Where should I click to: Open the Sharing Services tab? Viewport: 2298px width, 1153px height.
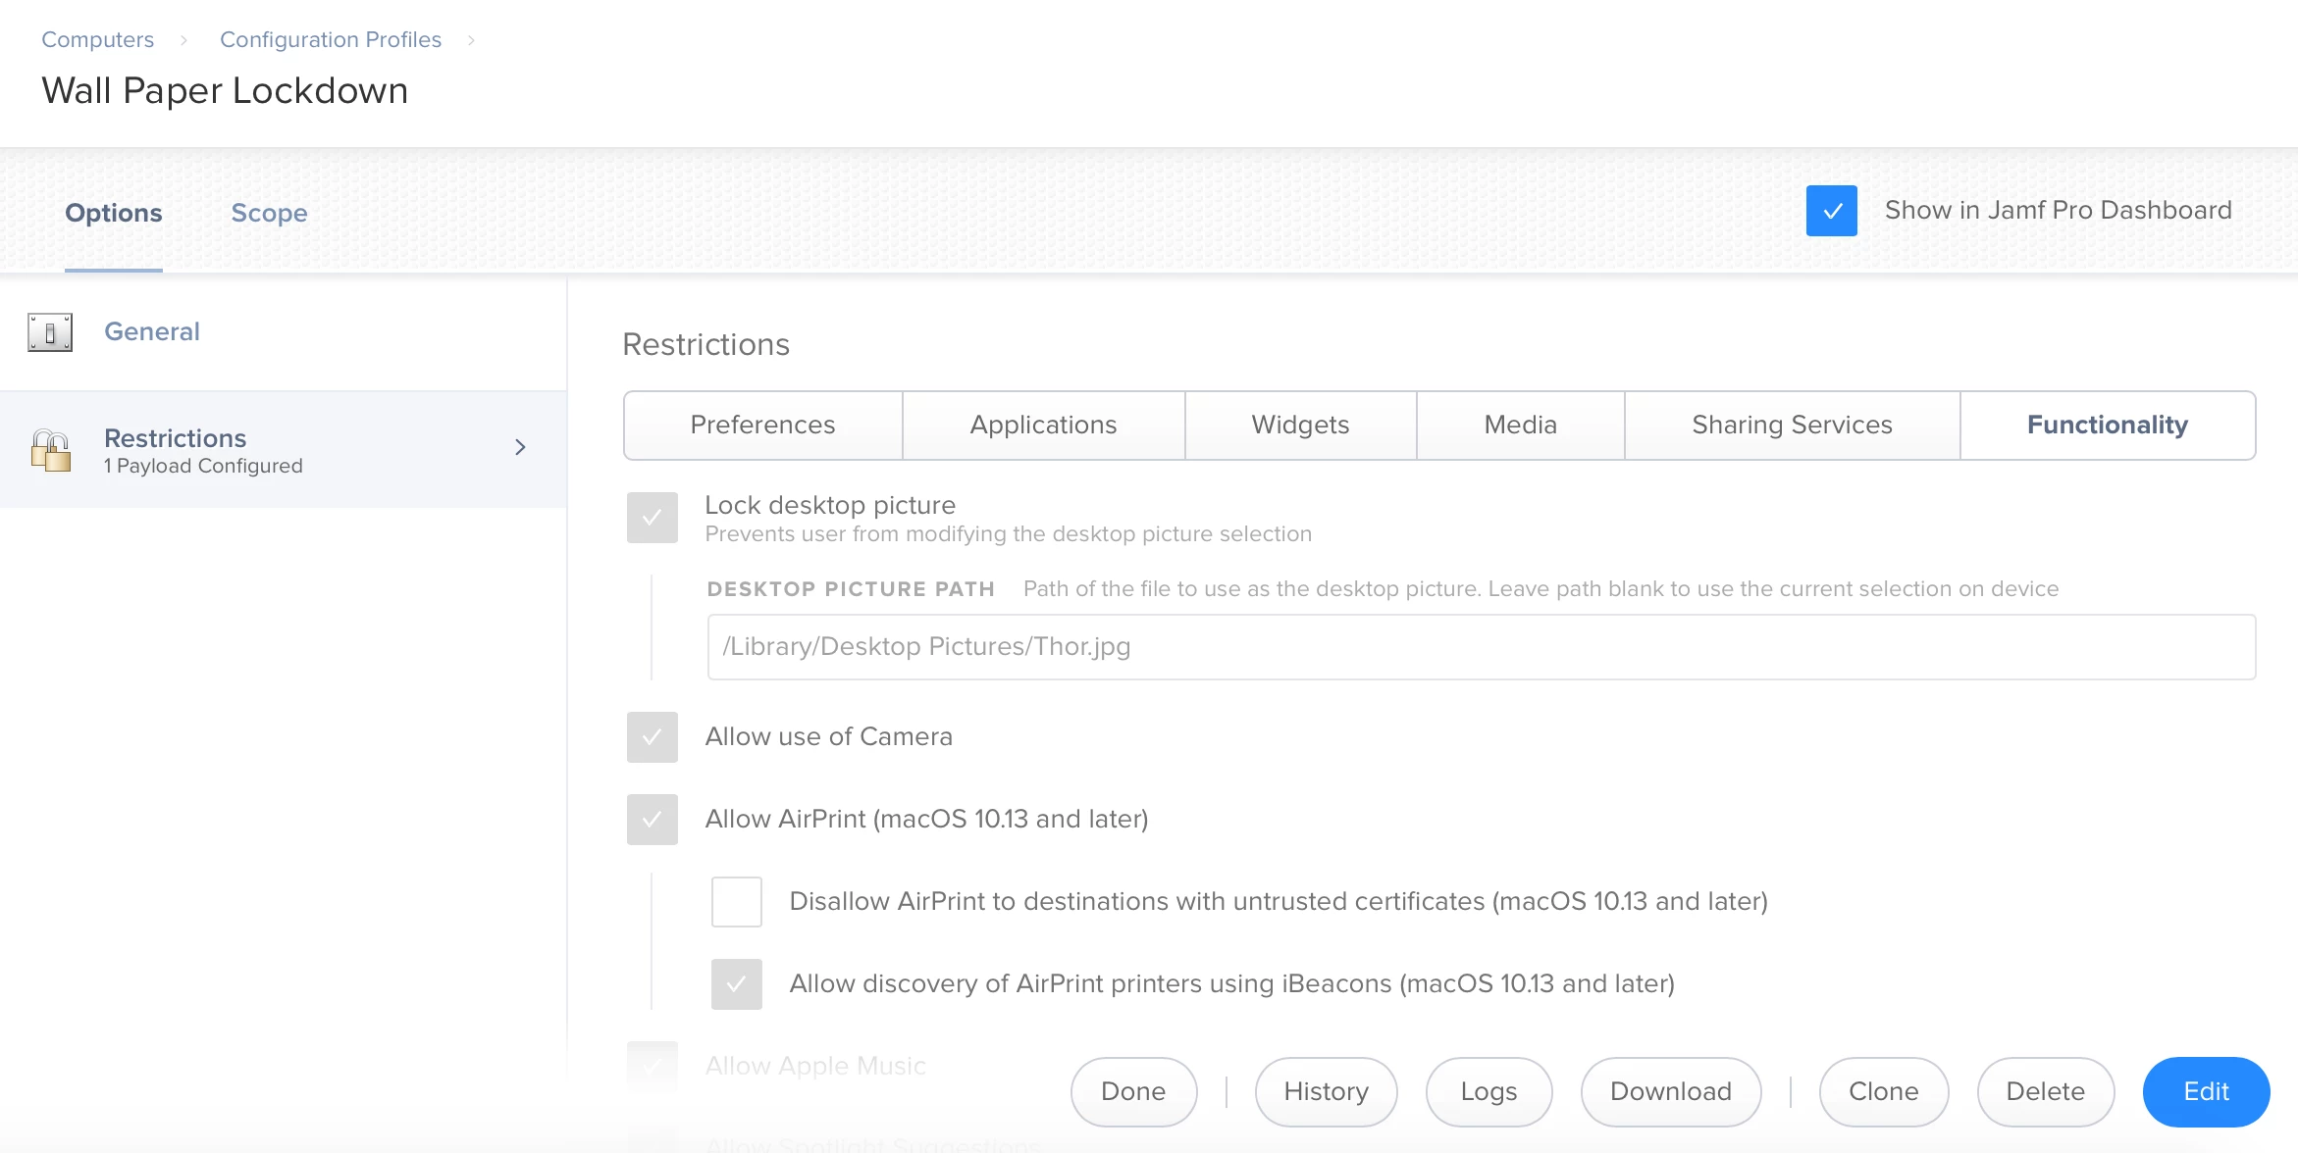[1792, 426]
